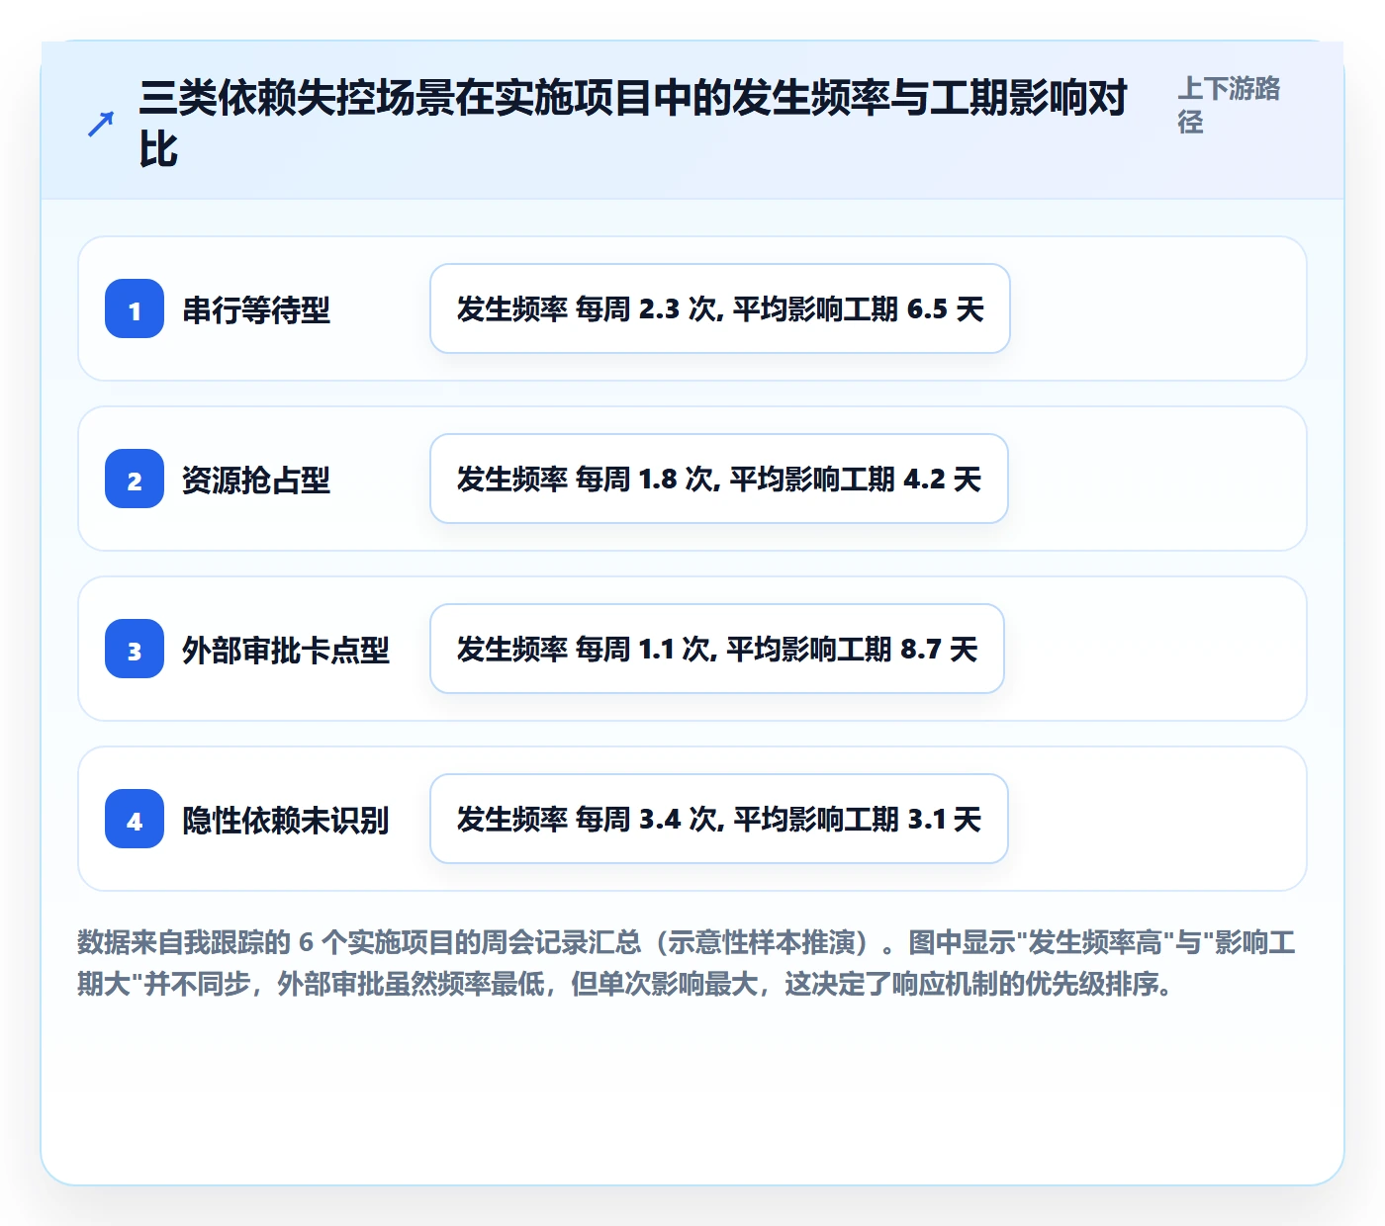Click the 隐性依赖未识别 label
The height and width of the screenshot is (1226, 1385).
click(x=286, y=820)
